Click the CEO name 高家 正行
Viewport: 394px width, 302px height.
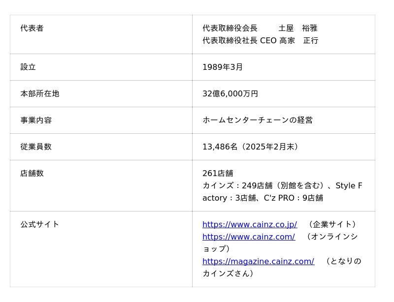click(299, 40)
